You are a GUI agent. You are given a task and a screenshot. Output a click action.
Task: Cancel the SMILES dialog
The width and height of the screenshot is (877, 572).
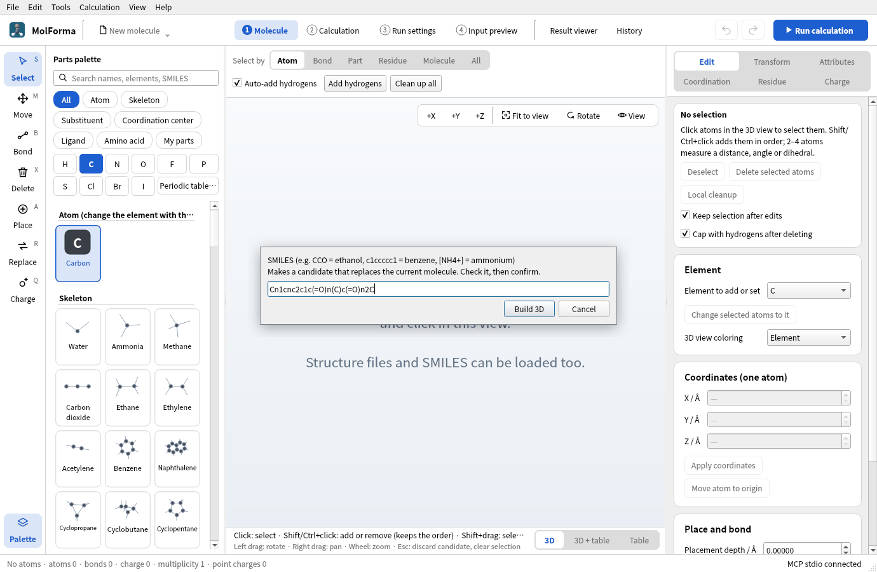tap(584, 309)
